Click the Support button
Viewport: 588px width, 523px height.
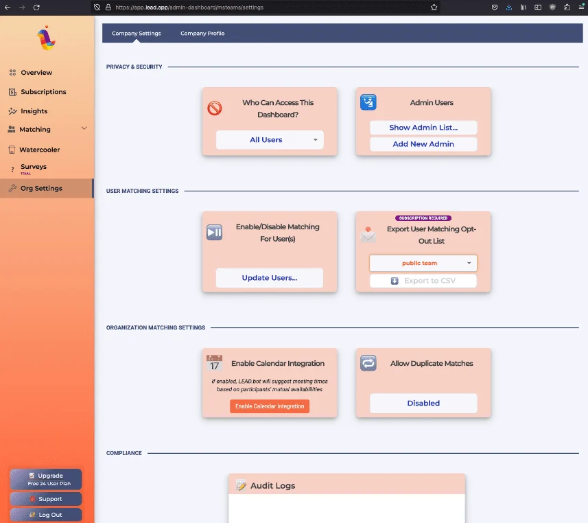click(46, 499)
